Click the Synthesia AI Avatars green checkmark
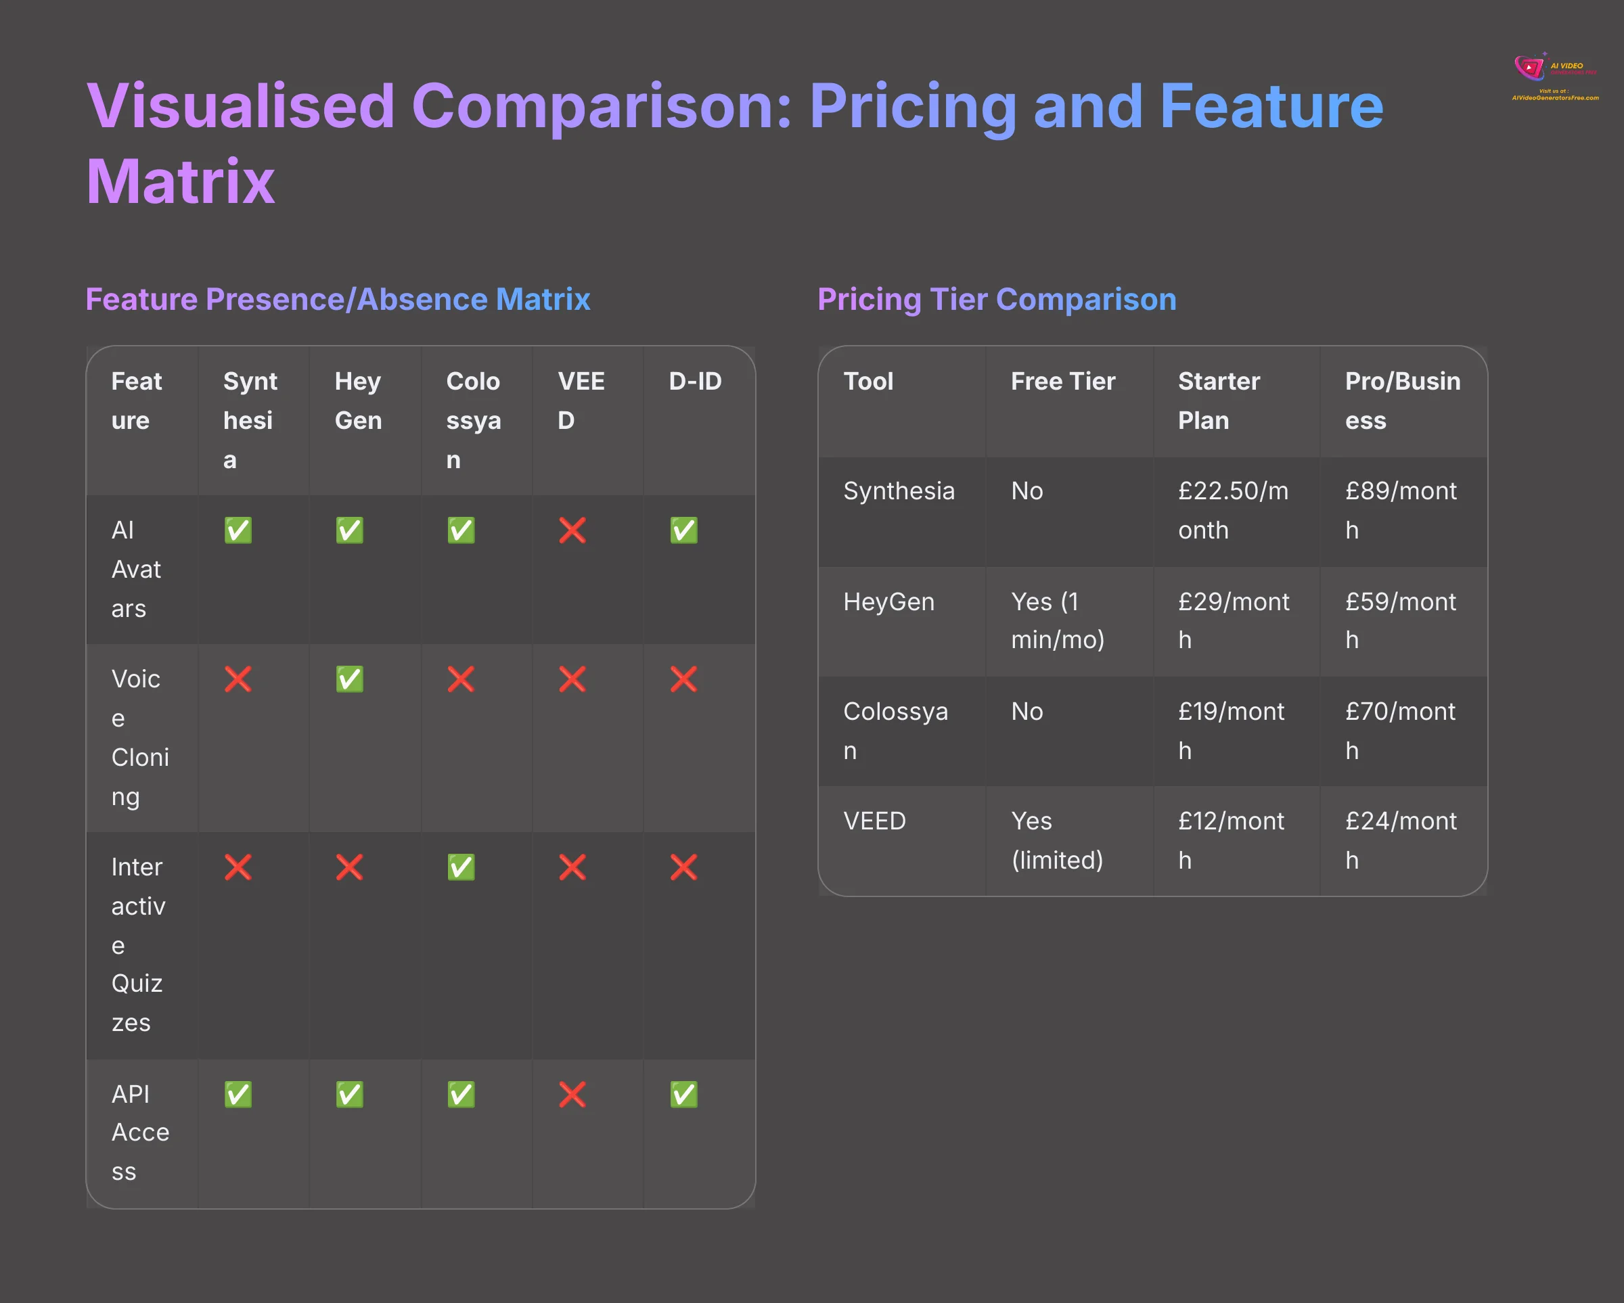This screenshot has width=1624, height=1303. [238, 530]
